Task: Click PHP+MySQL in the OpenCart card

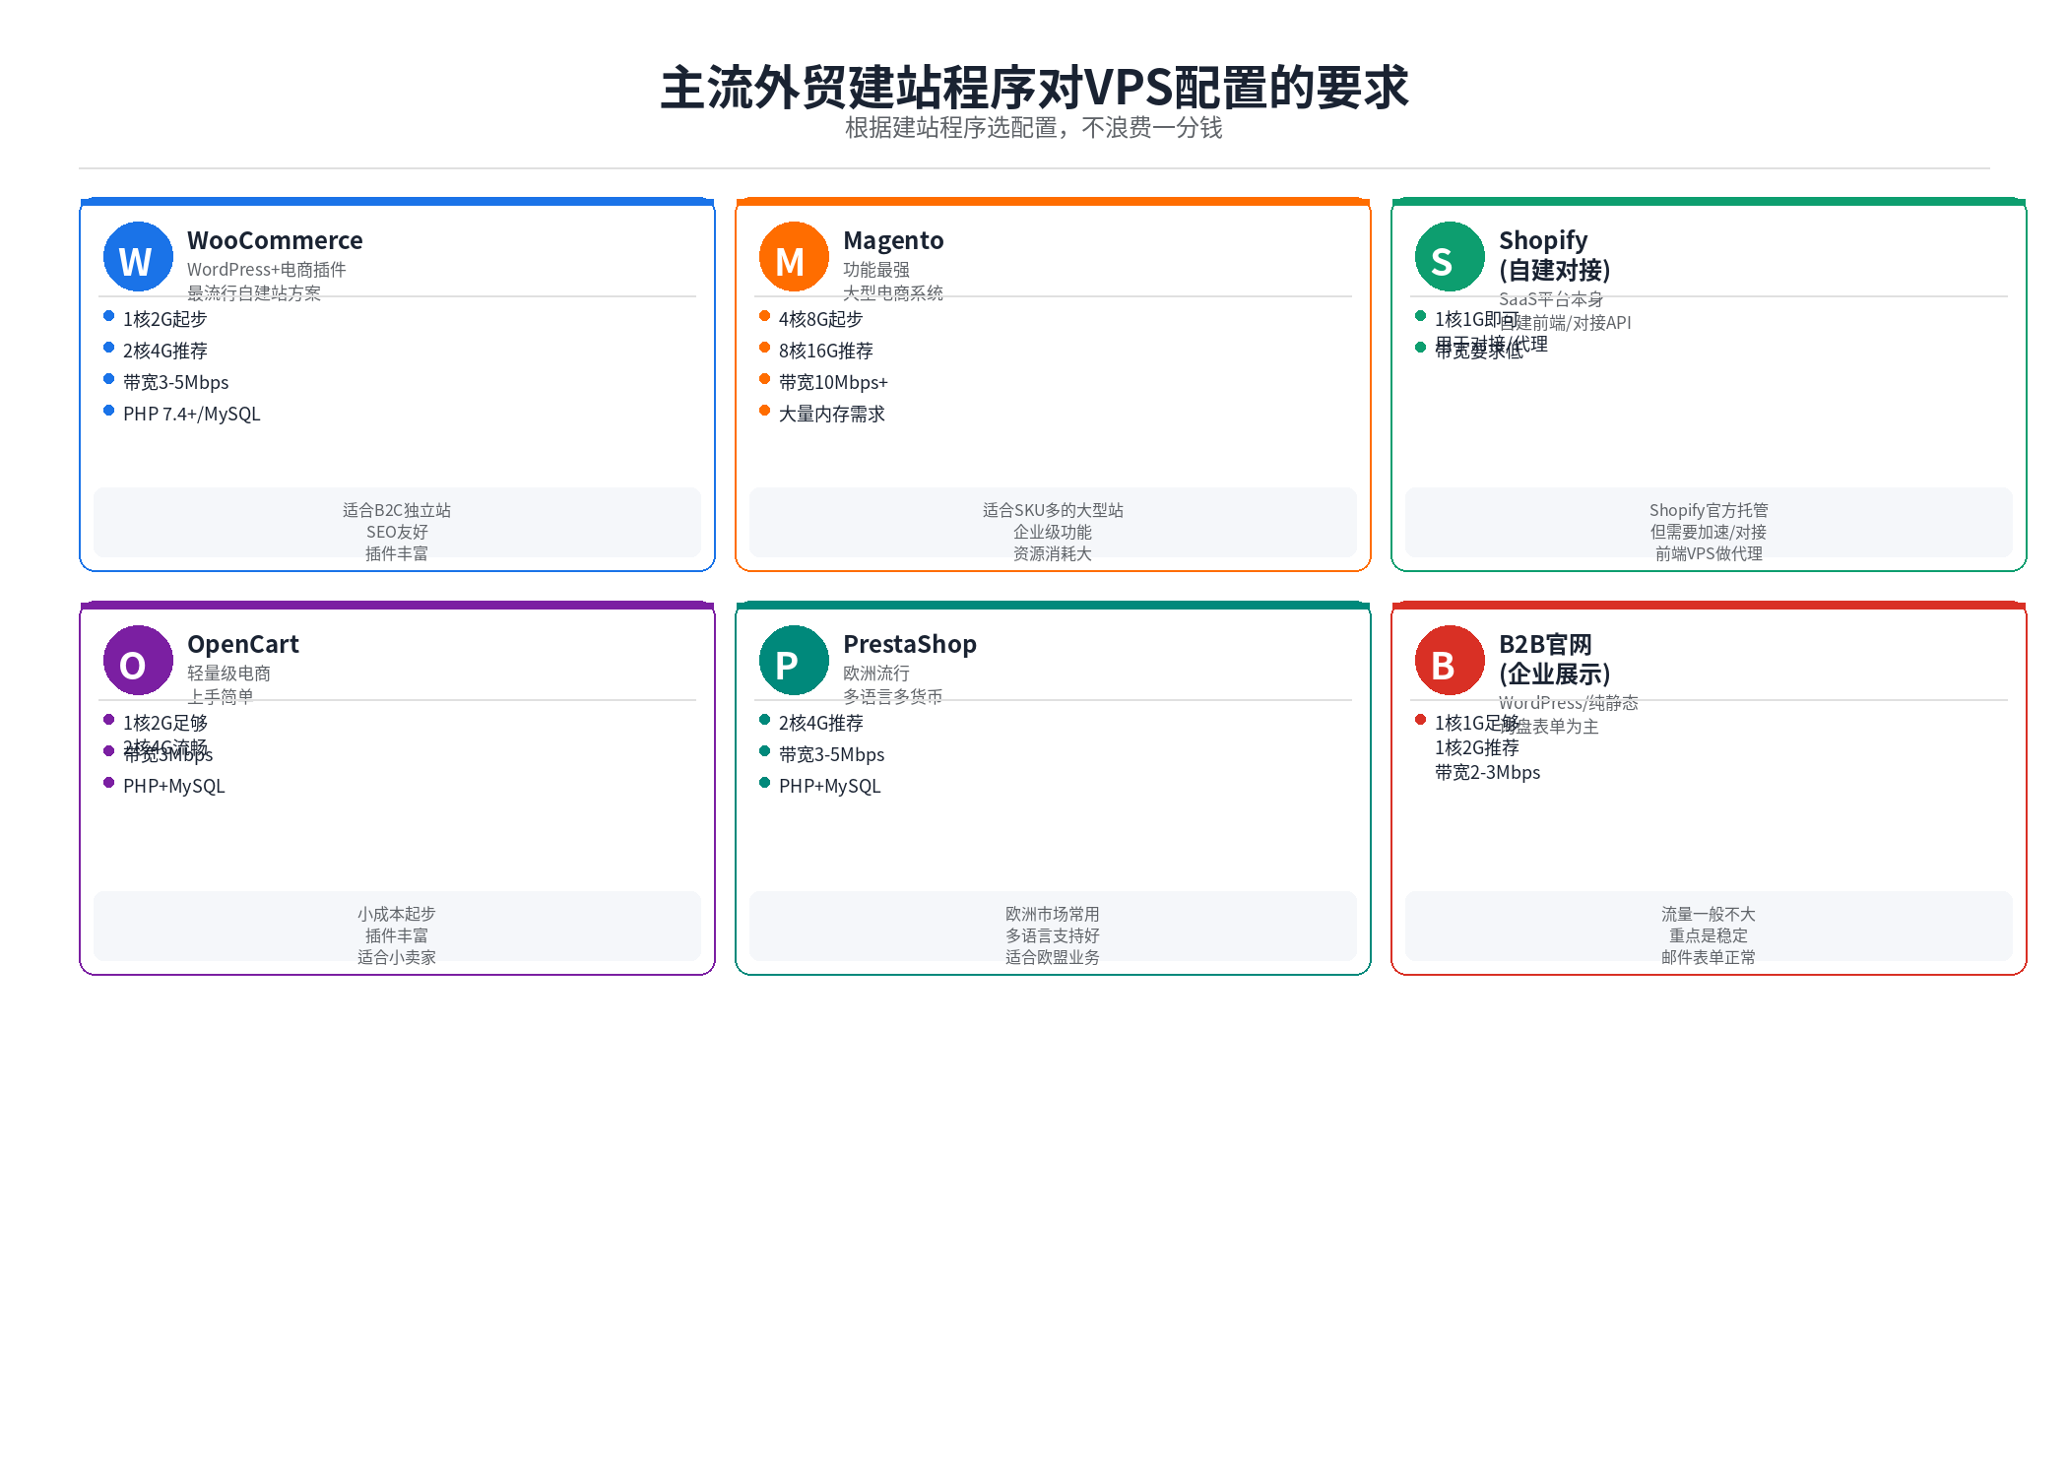Action: [x=173, y=786]
